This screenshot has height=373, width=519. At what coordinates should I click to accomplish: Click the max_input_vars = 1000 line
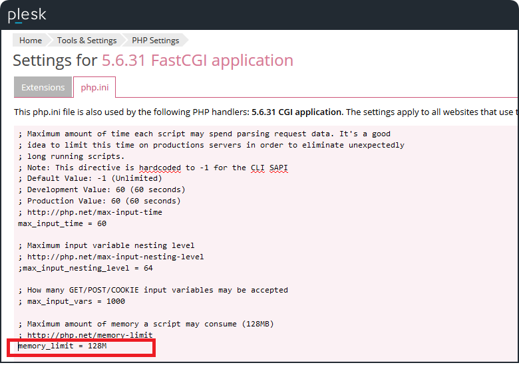(76, 301)
